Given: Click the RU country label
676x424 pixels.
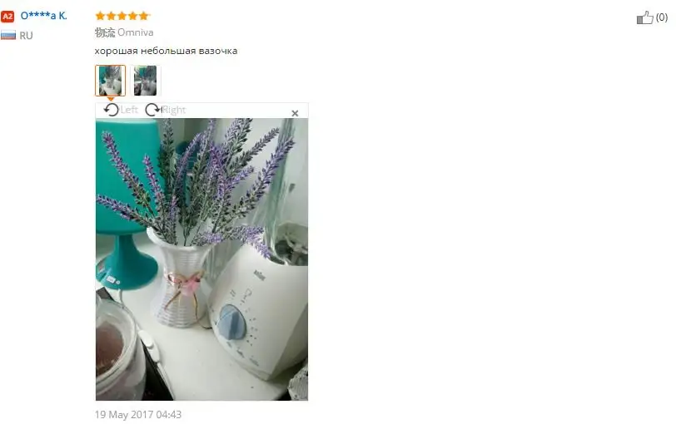Looking at the screenshot, I should click(x=26, y=36).
